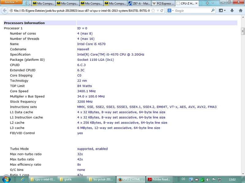Open the grafik folder taskbar button
The image size is (245, 183).
(72, 179)
